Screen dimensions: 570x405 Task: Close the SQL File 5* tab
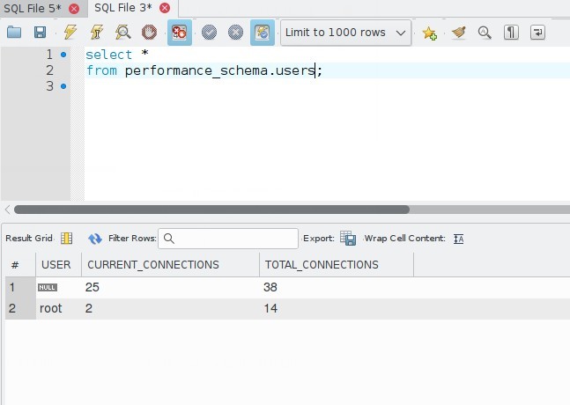coord(74,8)
